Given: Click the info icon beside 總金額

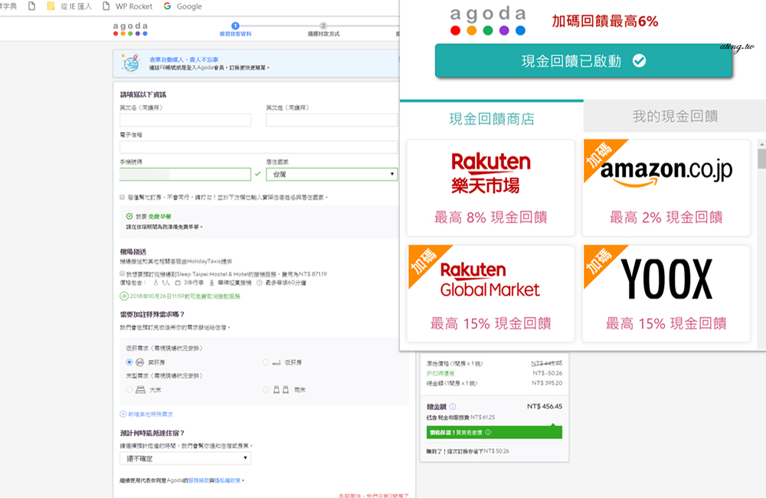Looking at the screenshot, I should [x=453, y=407].
